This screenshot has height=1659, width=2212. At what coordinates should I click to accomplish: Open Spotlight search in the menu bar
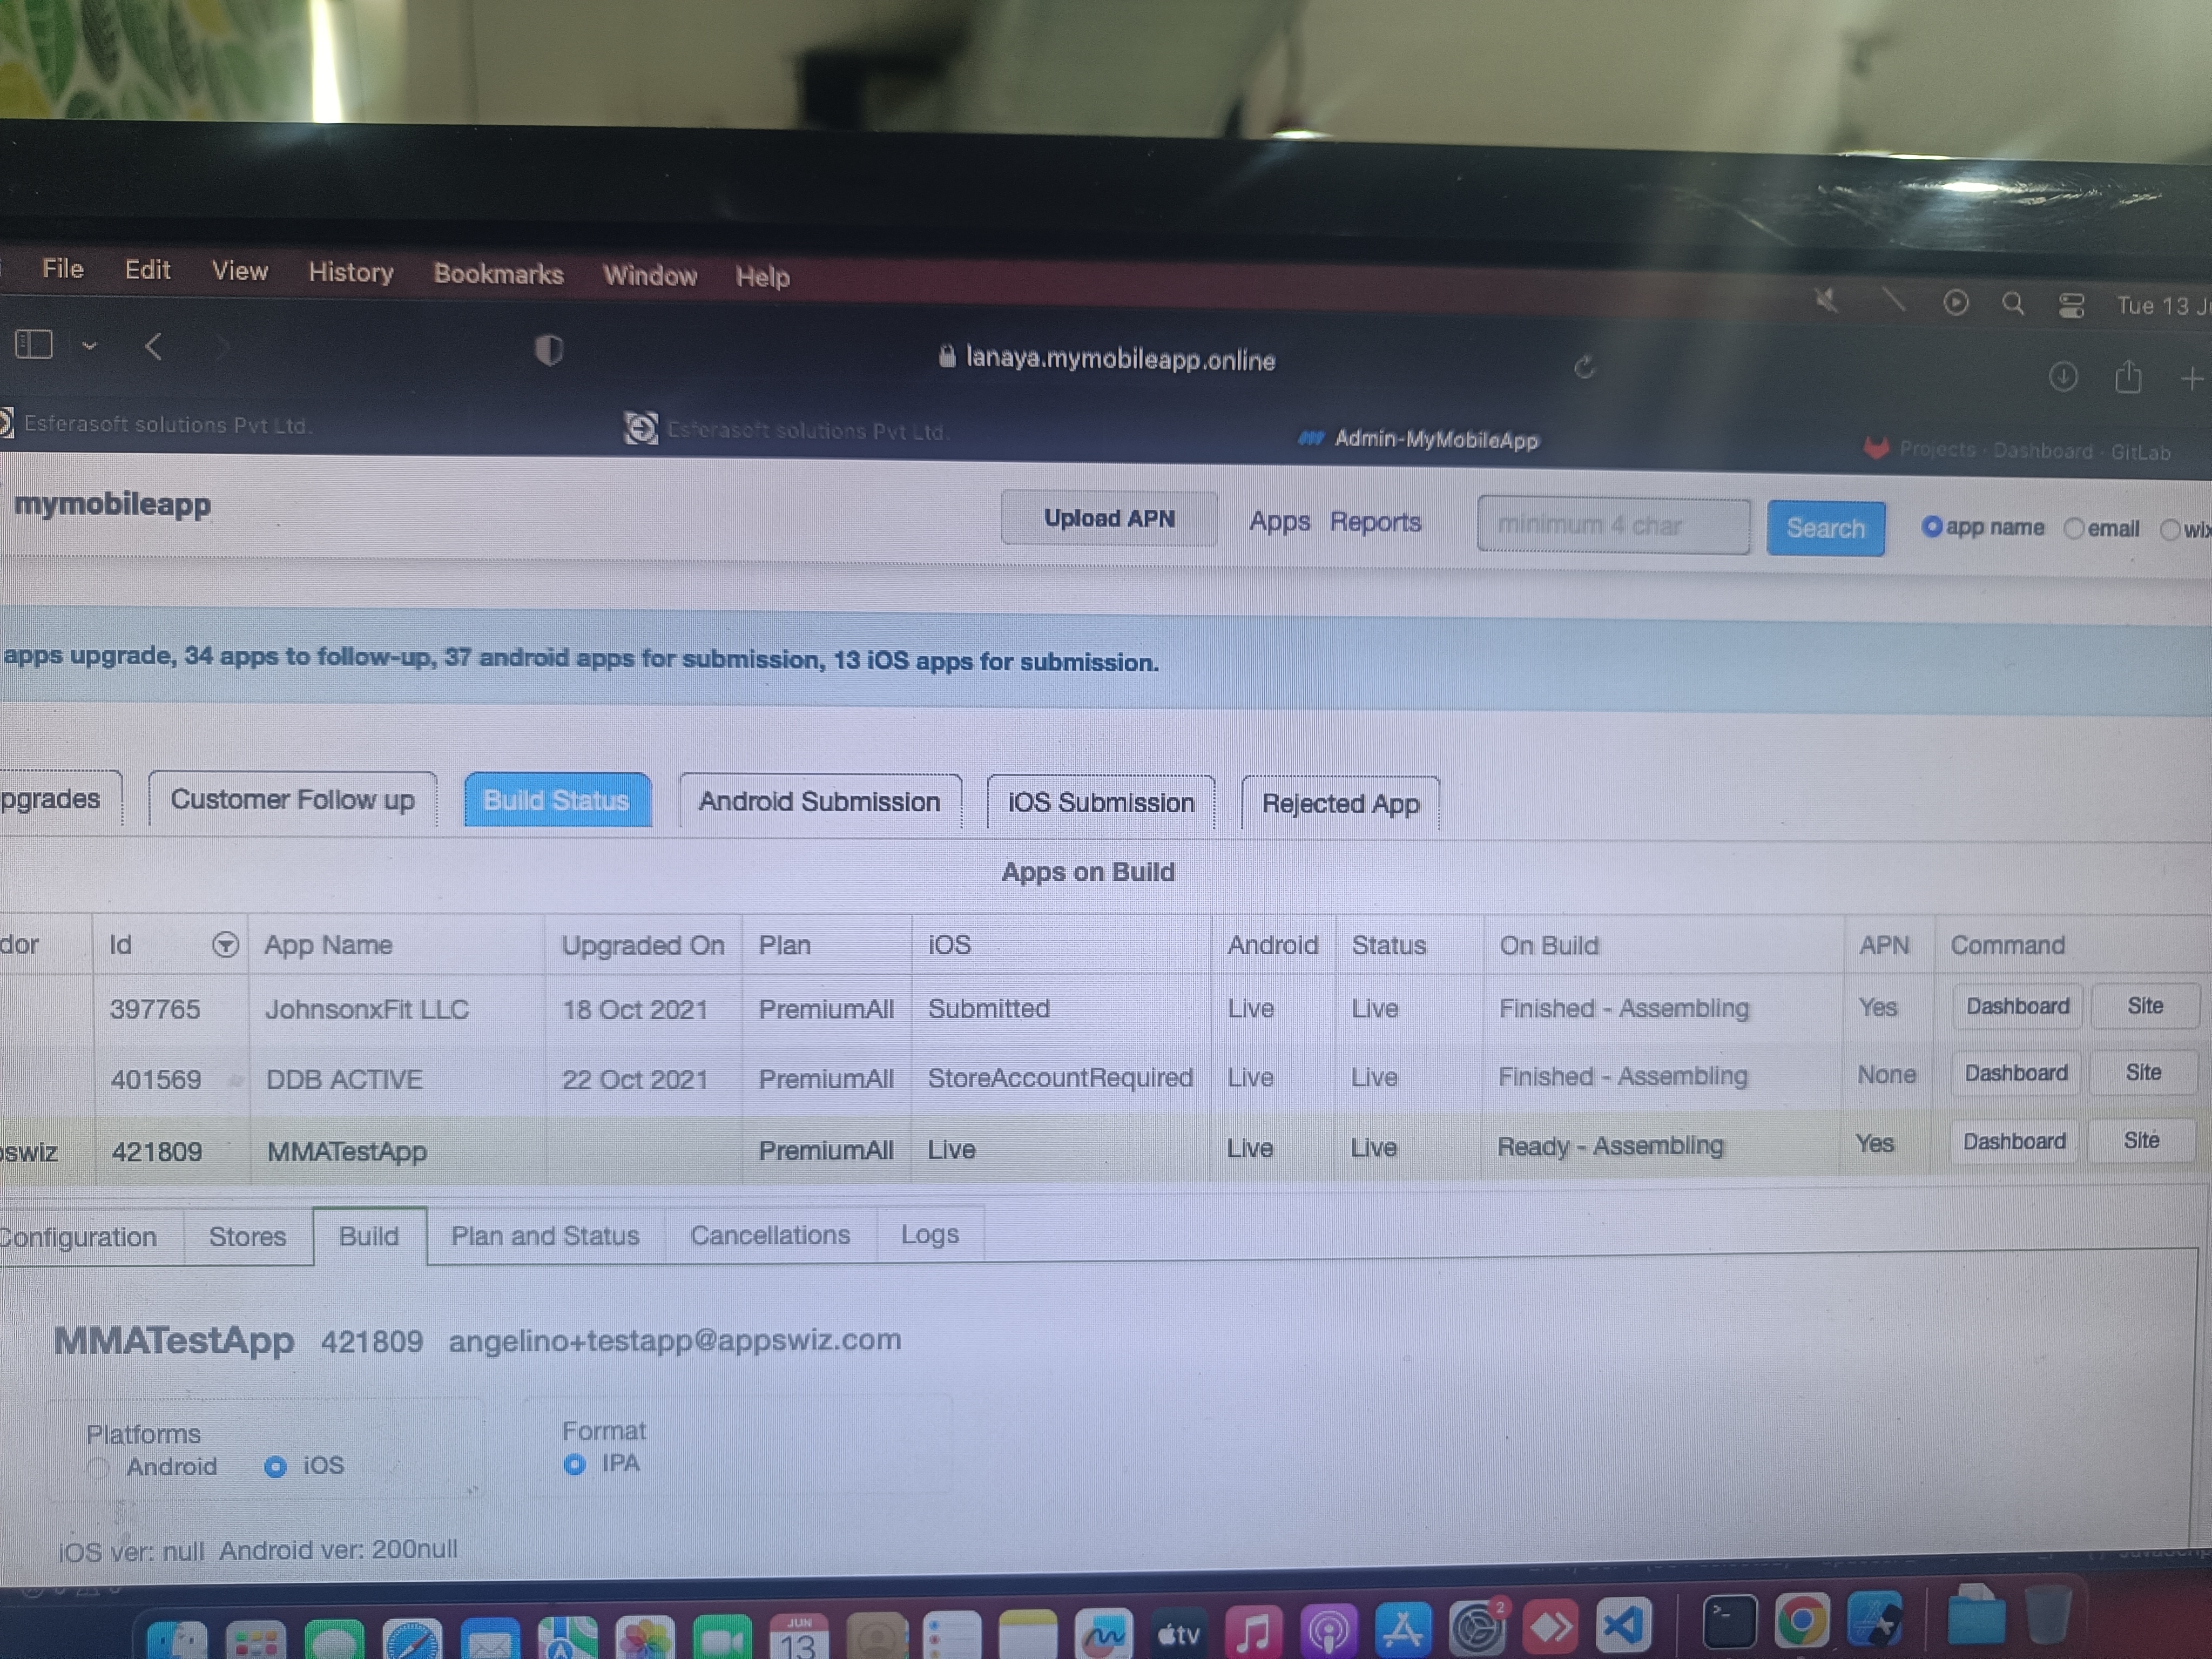pos(2013,304)
